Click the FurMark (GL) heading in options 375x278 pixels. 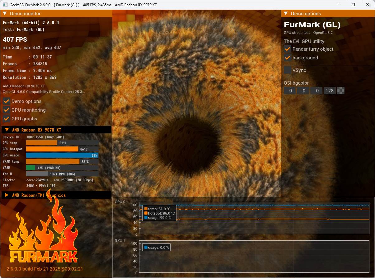(312, 25)
